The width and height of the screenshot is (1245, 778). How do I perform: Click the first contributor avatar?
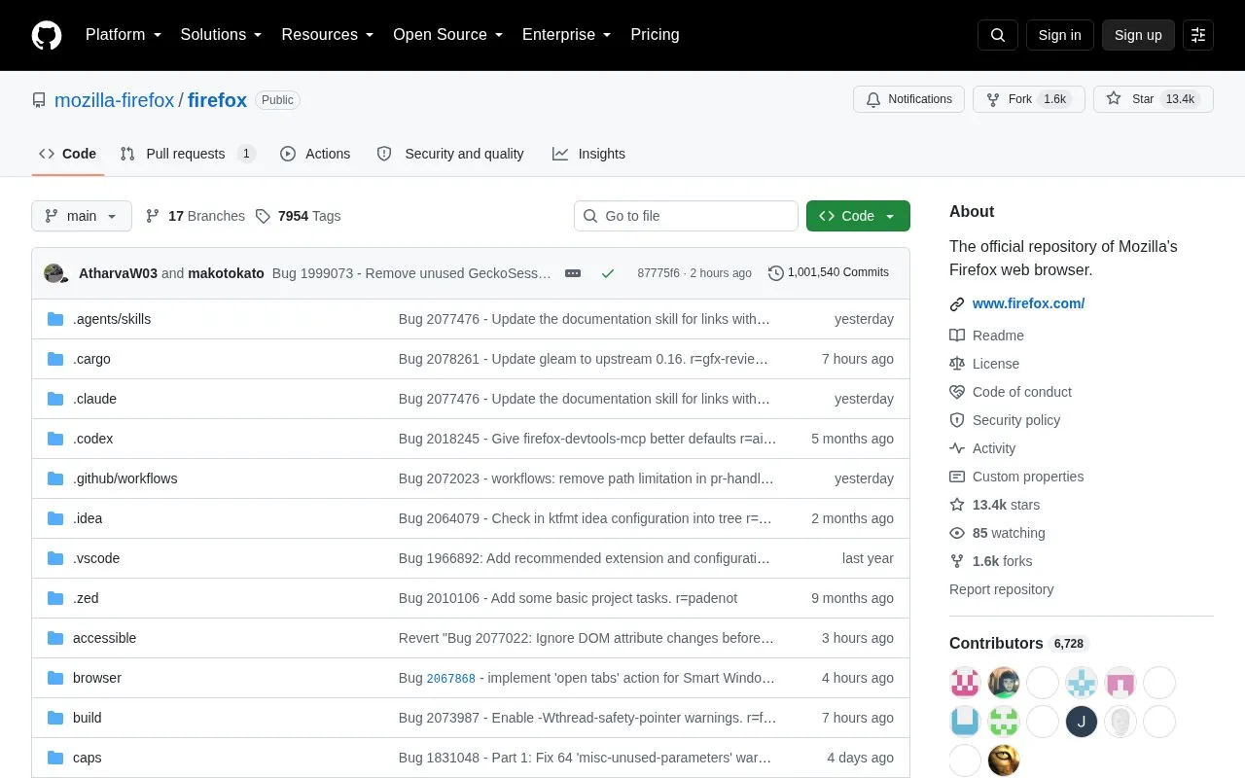point(965,683)
